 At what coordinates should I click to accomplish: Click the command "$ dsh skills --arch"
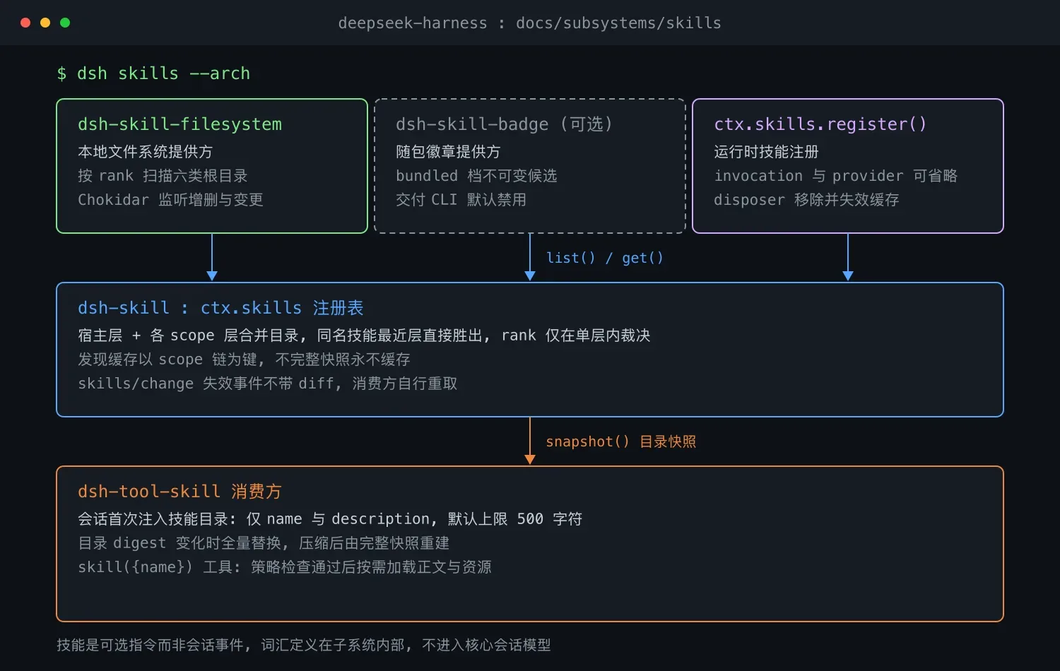pyautogui.click(x=153, y=73)
